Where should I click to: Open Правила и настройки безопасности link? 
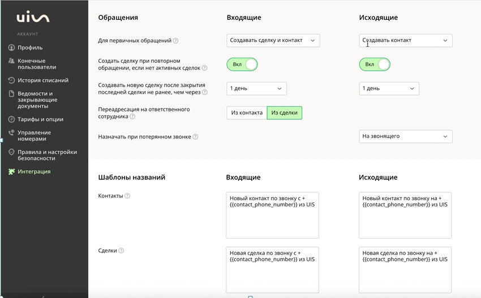click(47, 155)
